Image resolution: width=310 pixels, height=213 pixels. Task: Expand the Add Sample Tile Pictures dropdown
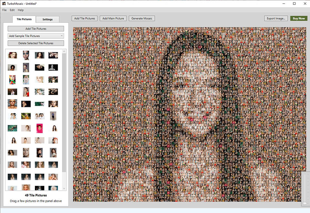pos(36,36)
